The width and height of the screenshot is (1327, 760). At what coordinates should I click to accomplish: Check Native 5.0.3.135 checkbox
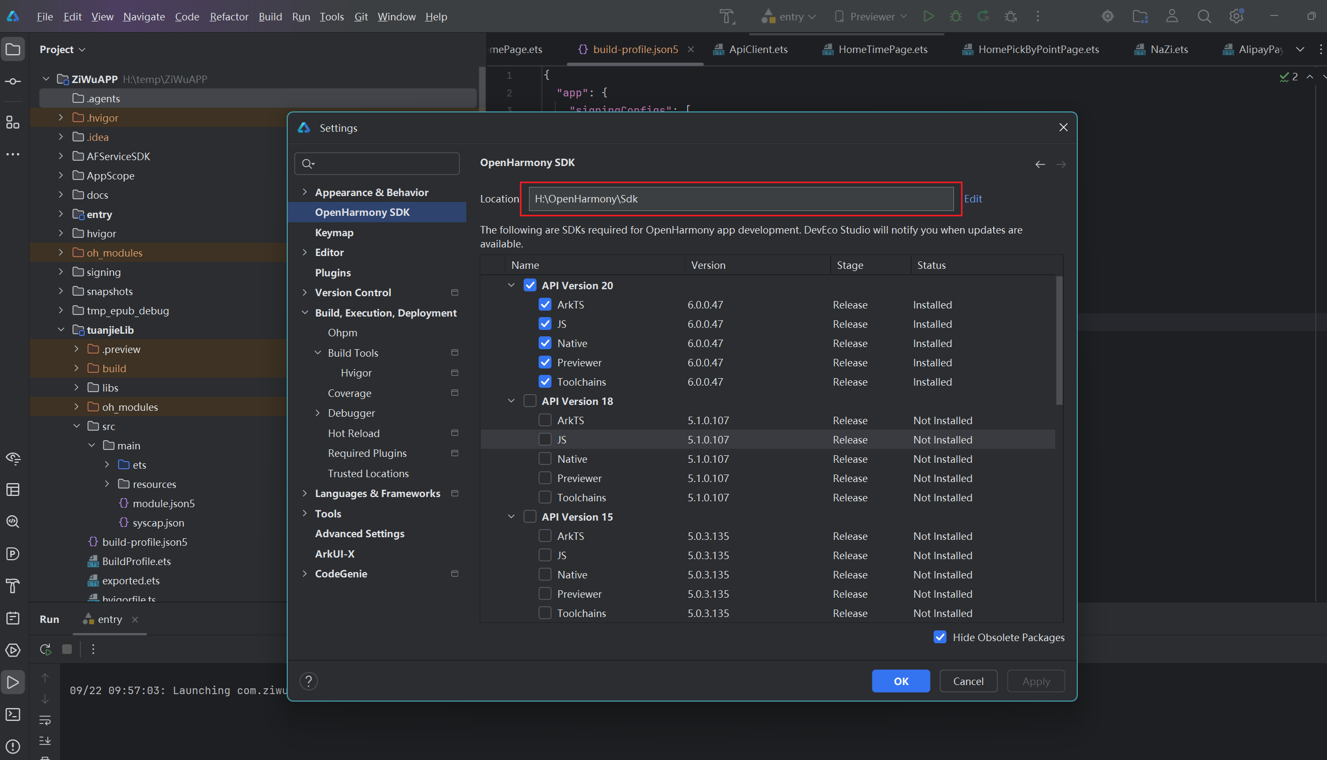(545, 575)
